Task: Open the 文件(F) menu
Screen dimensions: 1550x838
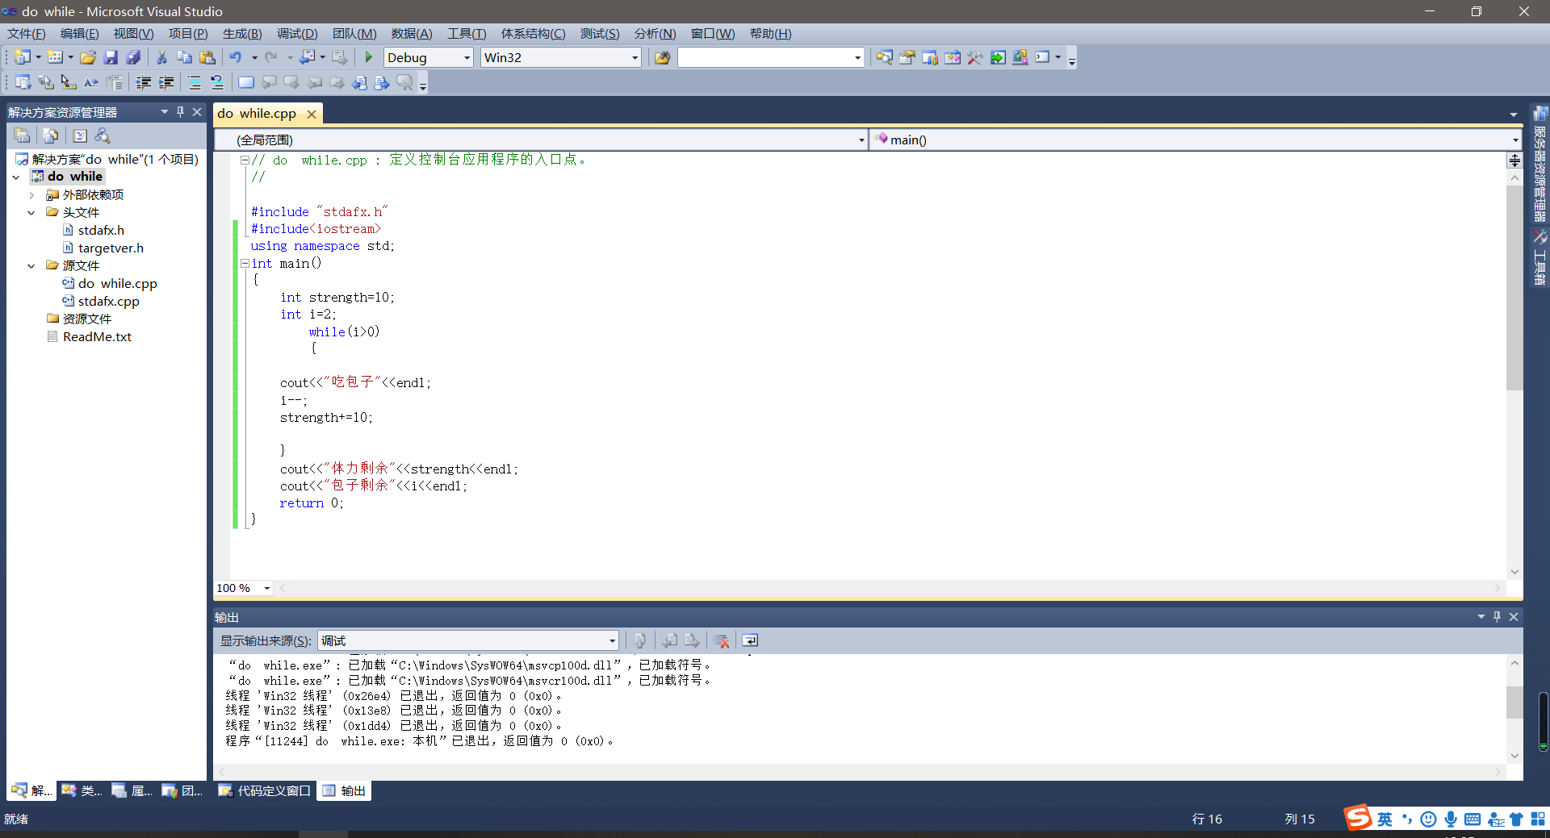Action: [x=27, y=33]
